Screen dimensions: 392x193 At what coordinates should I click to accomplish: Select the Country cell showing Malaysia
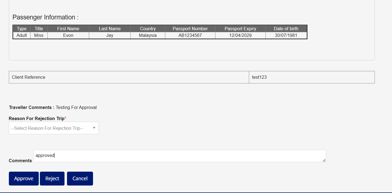(148, 35)
